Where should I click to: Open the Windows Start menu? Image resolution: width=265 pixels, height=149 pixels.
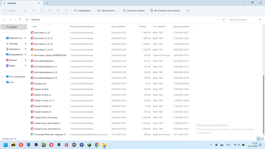(x=6, y=145)
